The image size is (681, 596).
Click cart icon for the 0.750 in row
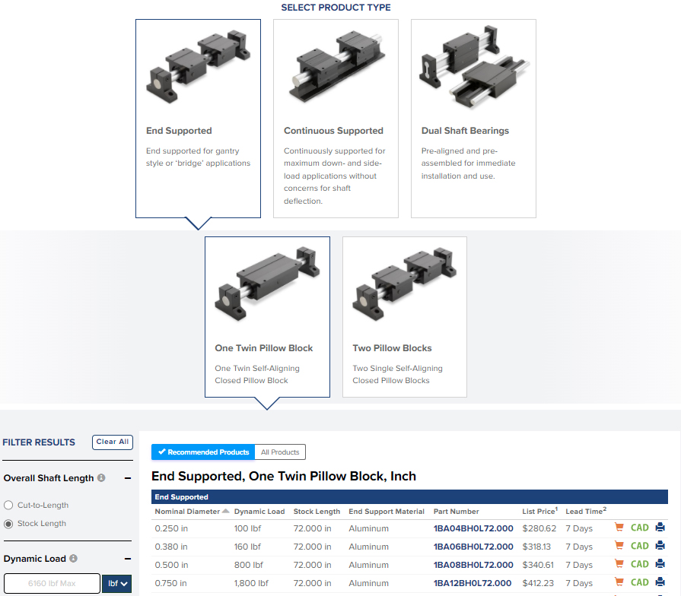619,582
